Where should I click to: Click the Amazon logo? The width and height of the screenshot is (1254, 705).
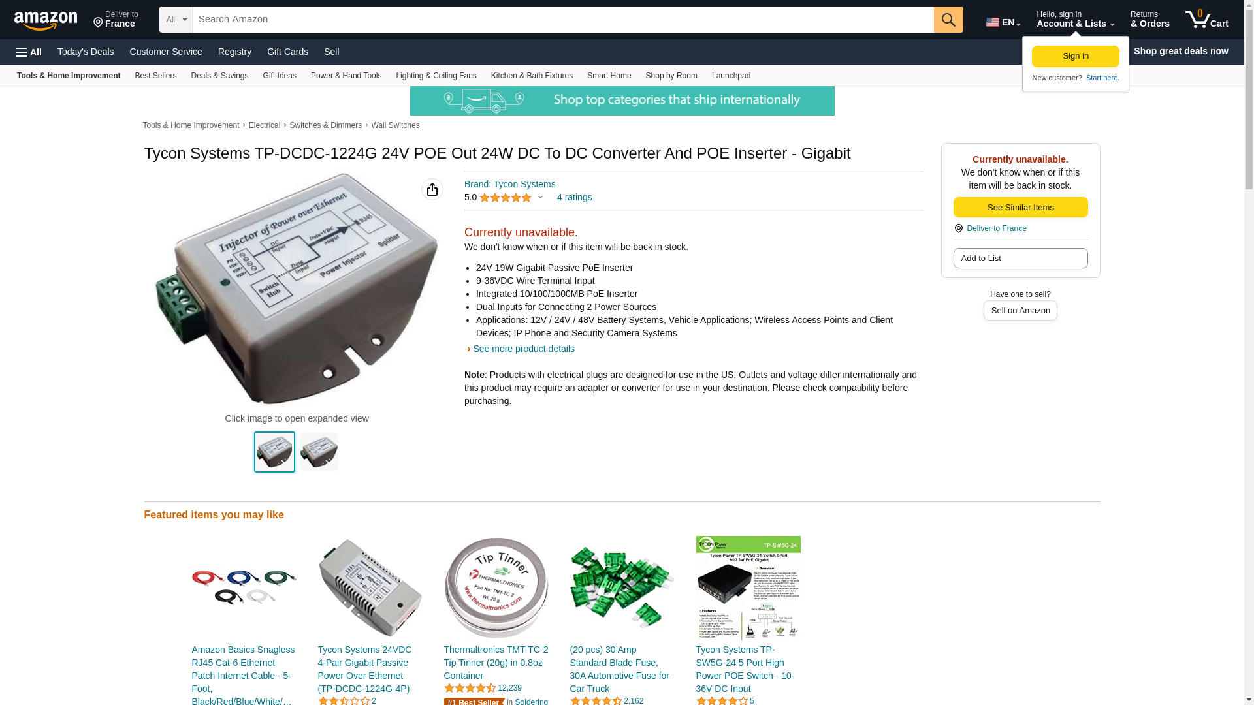point(46,20)
